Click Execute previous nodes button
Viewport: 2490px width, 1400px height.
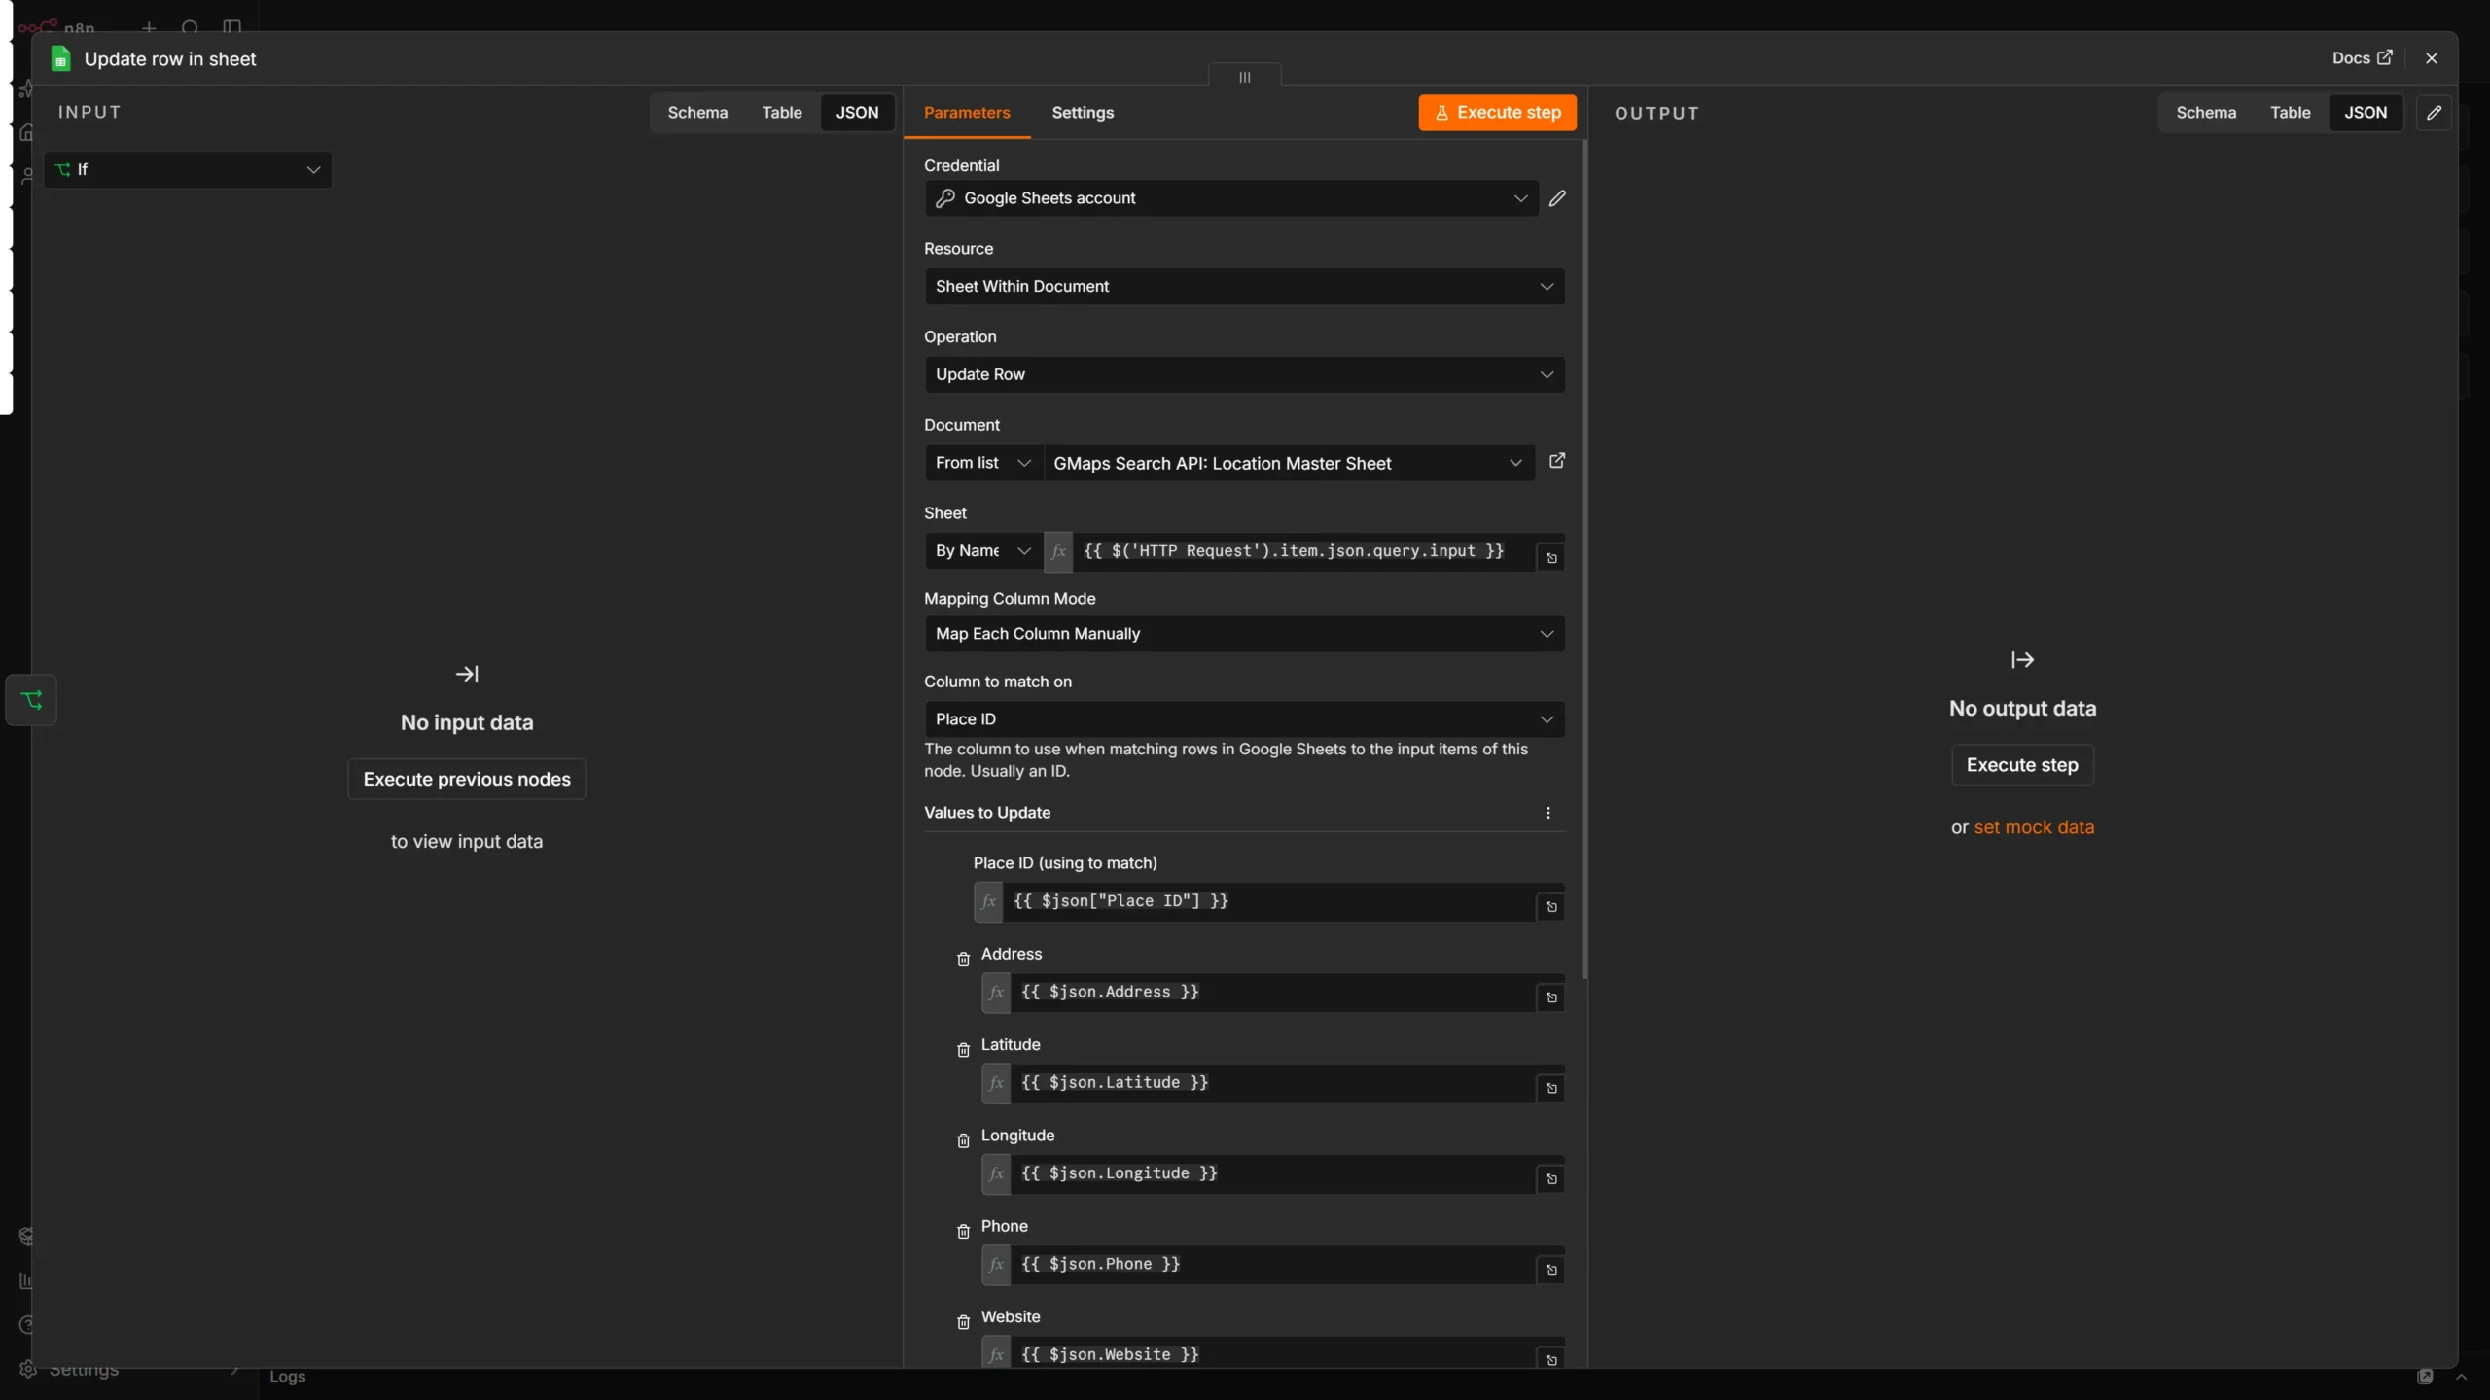[467, 779]
